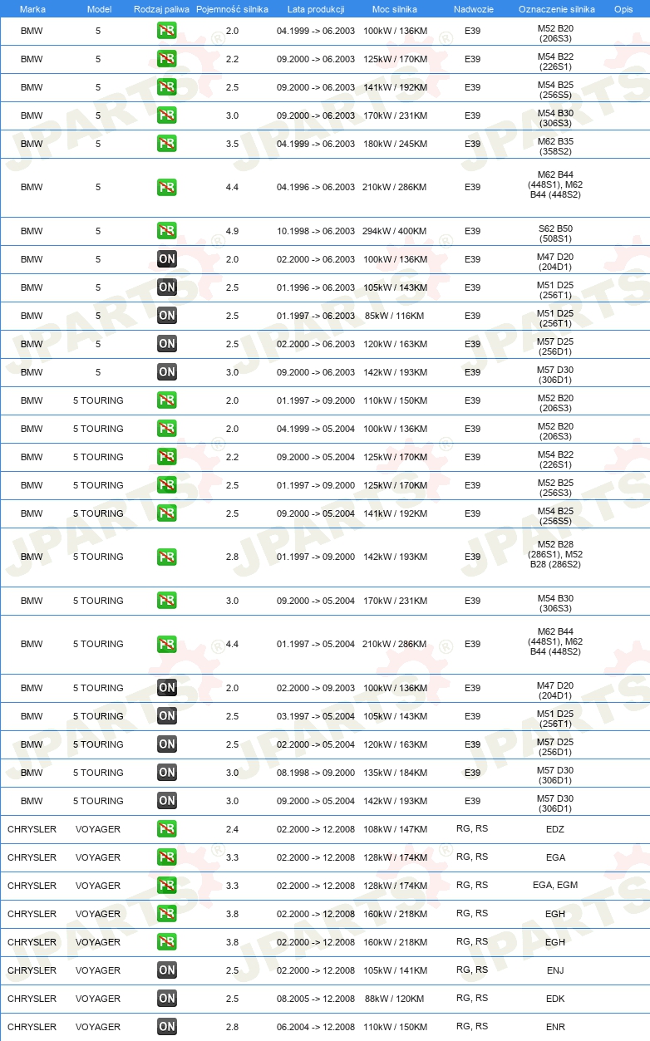The image size is (650, 1041).
Task: Click the petrol icon for 5 Touring 2.5 M52 B25
Action: 166,485
